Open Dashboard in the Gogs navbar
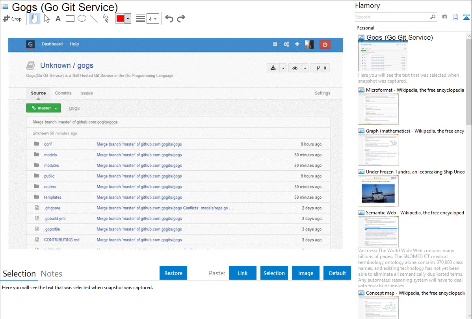Screen dimensions: 472x319 point(52,44)
